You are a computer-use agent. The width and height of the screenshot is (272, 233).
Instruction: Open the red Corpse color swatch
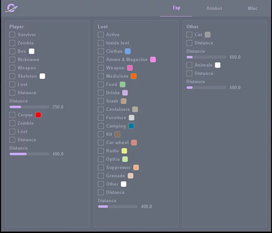point(38,115)
